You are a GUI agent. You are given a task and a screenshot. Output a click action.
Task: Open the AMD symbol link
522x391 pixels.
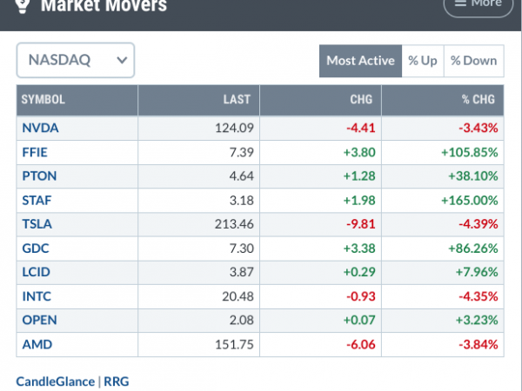point(37,344)
